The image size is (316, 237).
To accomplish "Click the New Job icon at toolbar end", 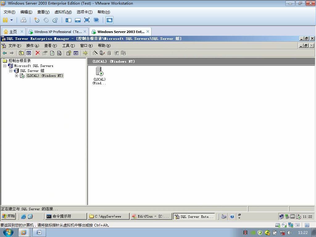I will pyautogui.click(x=123, y=53).
